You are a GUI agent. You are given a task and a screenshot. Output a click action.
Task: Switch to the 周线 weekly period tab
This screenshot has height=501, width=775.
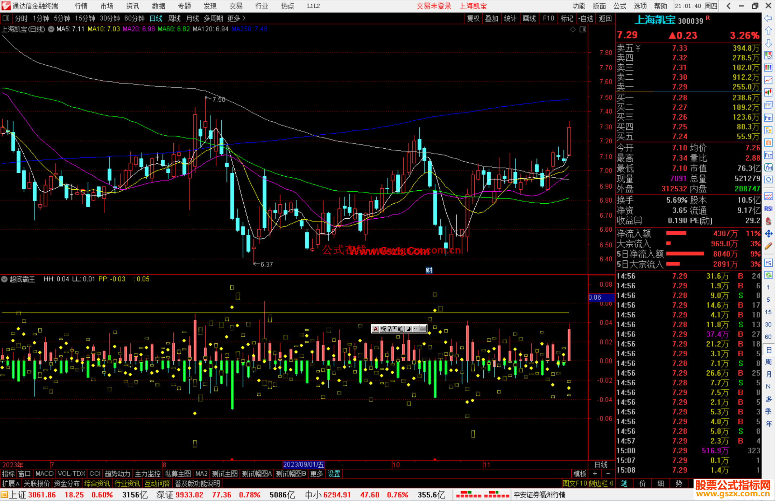[x=174, y=18]
